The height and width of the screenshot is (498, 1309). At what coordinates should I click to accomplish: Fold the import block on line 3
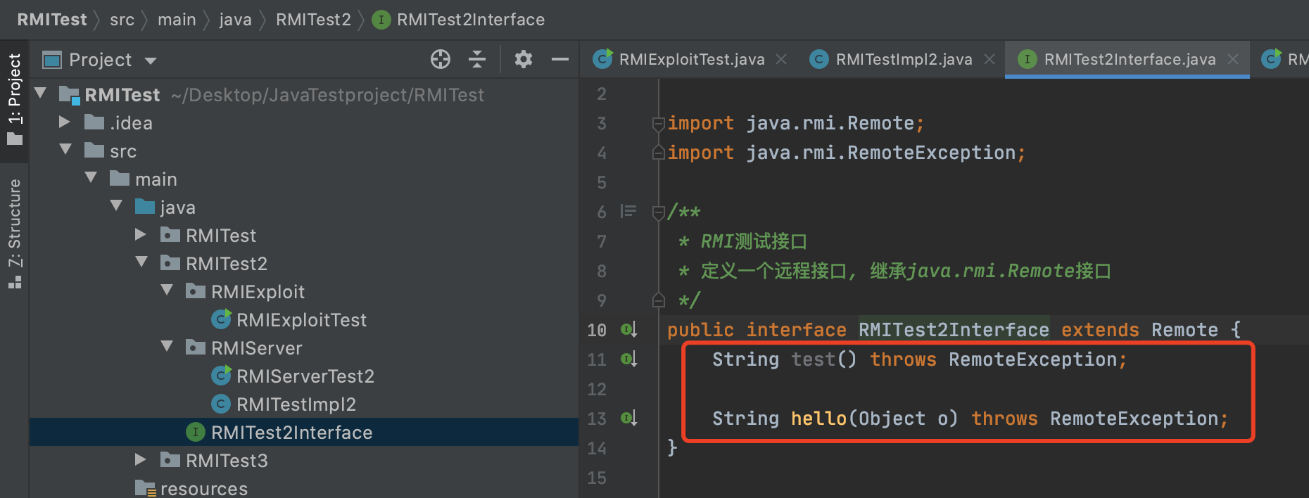[x=659, y=124]
